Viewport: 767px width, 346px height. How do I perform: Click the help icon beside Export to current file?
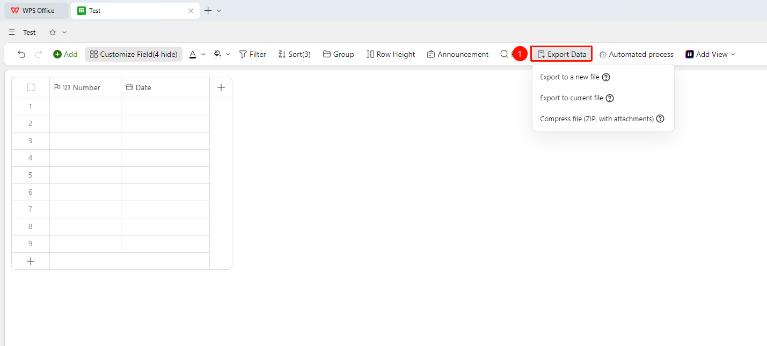610,98
